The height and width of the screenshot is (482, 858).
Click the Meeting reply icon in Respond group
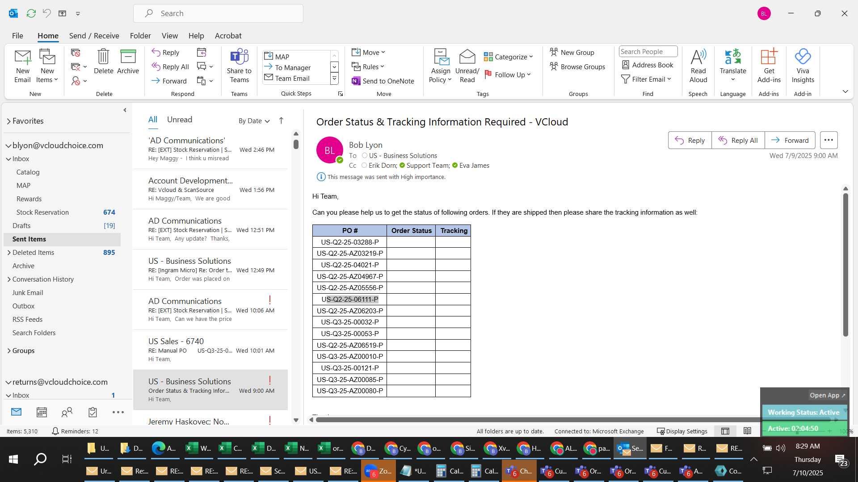tap(202, 52)
